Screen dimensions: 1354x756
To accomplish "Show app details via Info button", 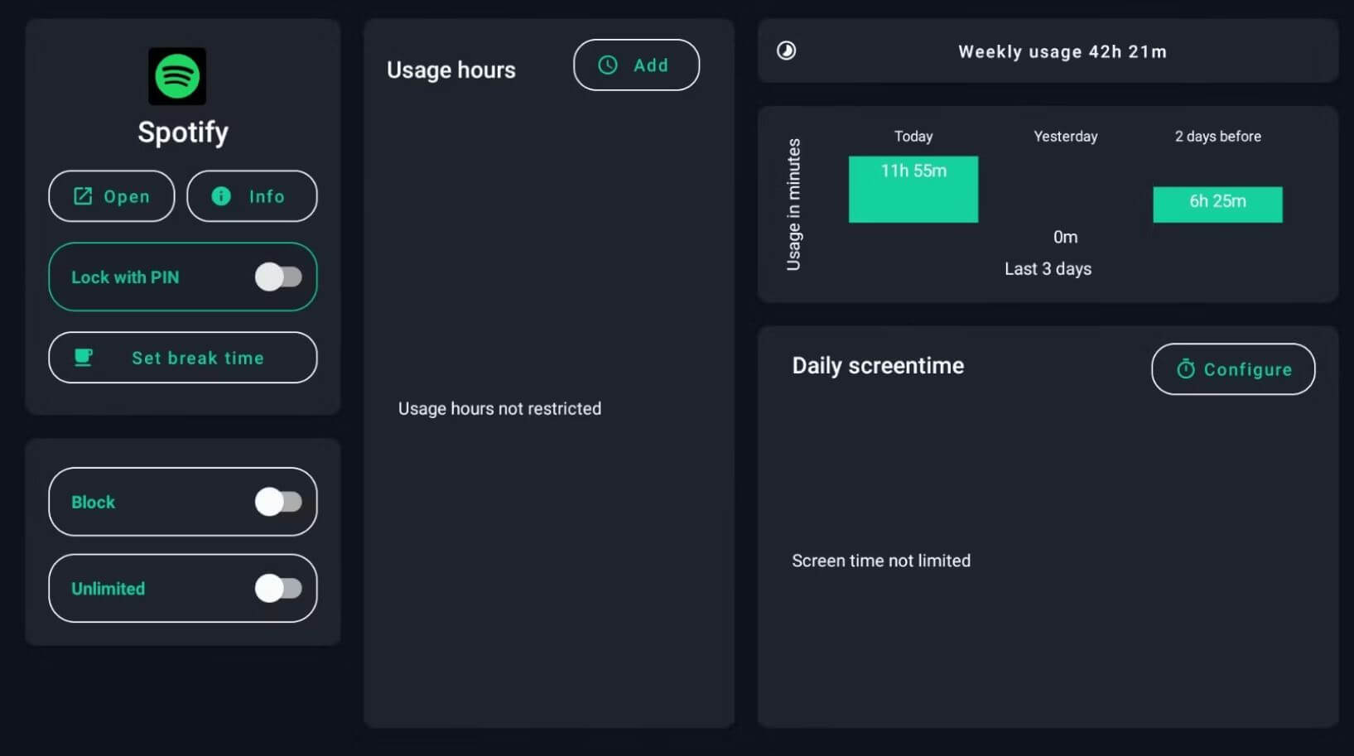I will click(252, 196).
